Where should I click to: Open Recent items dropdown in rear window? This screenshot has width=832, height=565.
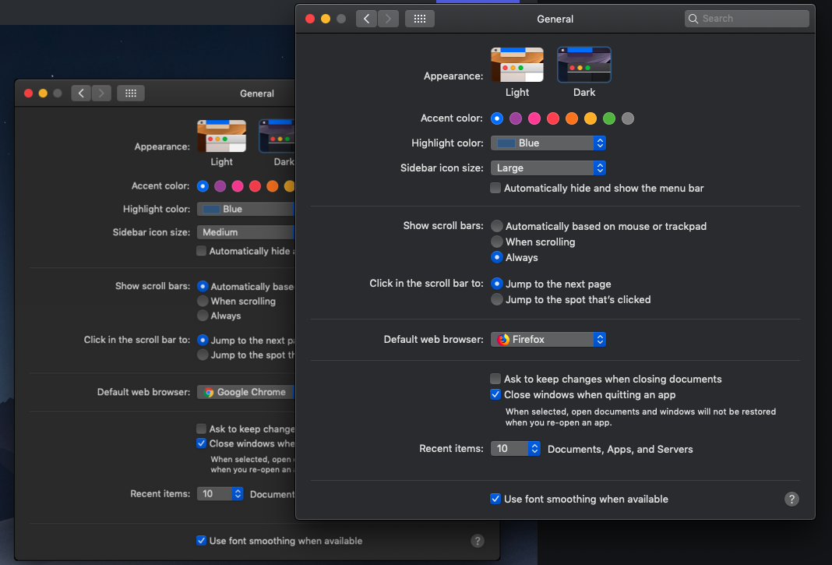220,494
